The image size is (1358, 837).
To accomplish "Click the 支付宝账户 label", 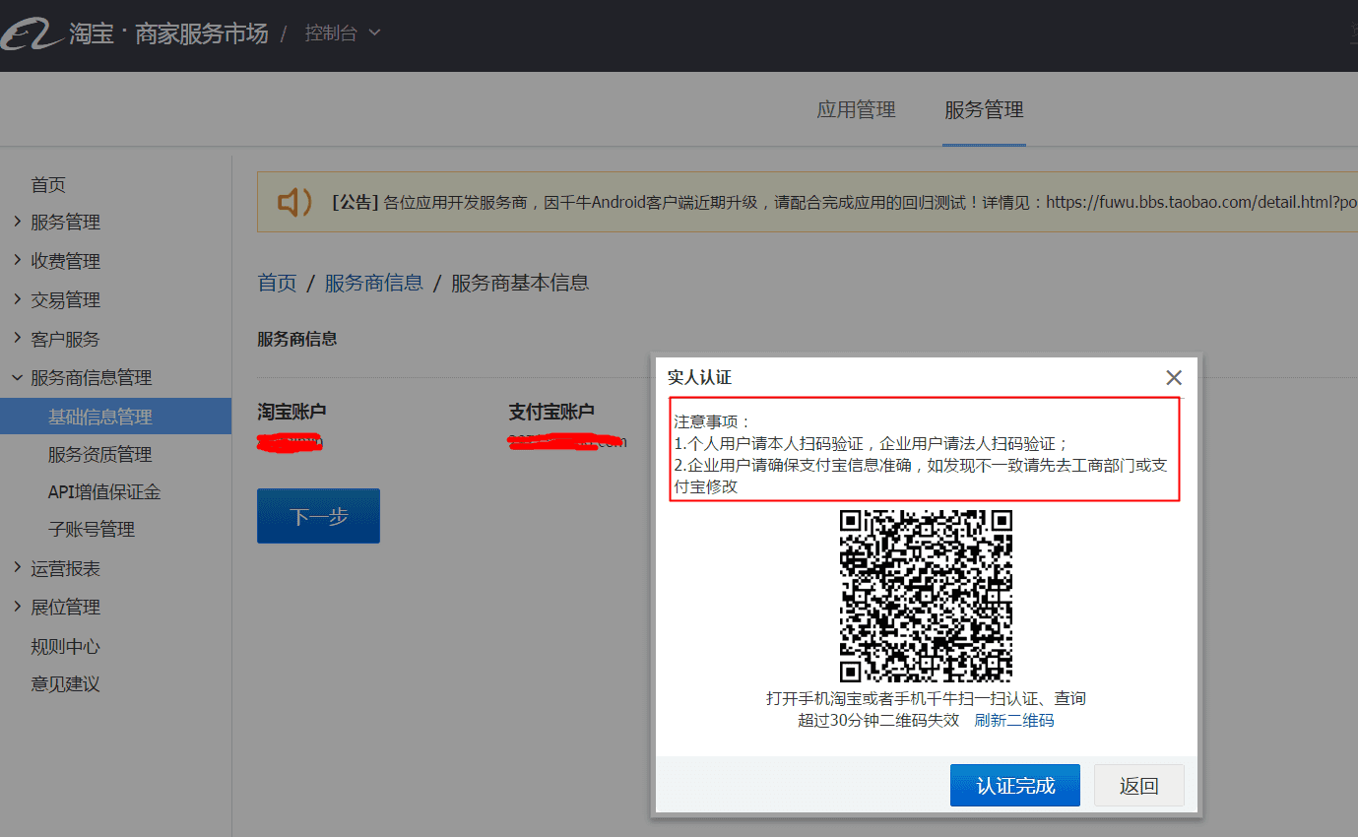I will pyautogui.click(x=551, y=412).
